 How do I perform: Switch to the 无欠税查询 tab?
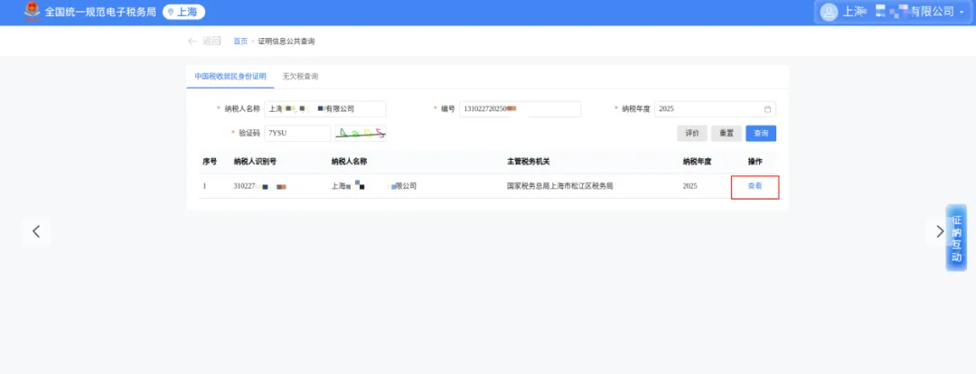pyautogui.click(x=301, y=77)
